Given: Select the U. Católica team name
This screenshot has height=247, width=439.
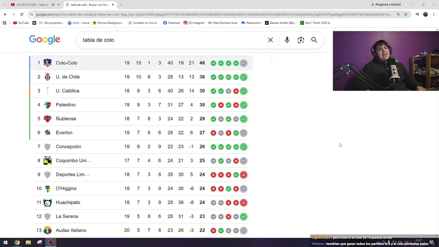Looking at the screenshot, I should coord(68,91).
